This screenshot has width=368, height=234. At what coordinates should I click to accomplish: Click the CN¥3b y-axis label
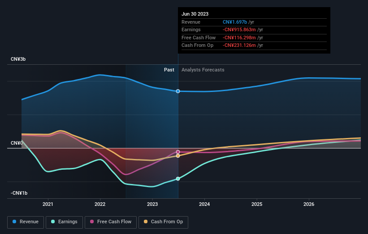(x=18, y=59)
